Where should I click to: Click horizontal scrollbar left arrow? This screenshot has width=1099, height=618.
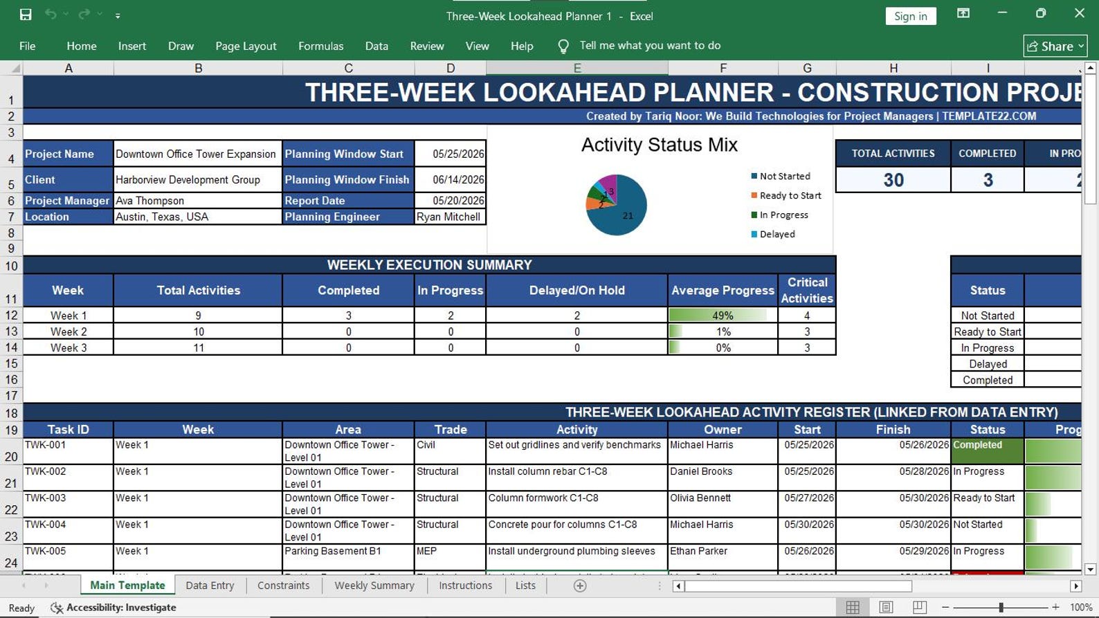click(678, 586)
